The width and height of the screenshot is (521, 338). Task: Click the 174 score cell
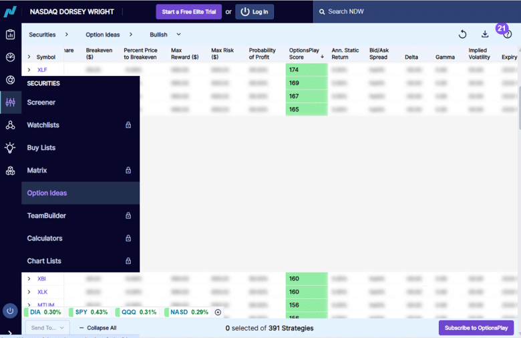coord(307,69)
